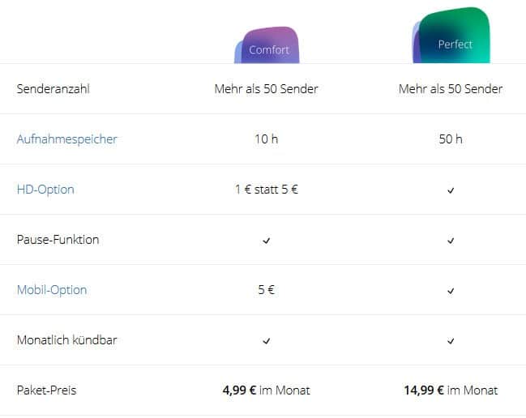
Task: Click the Comfort Mobil-Option 5 € value
Action: click(267, 290)
